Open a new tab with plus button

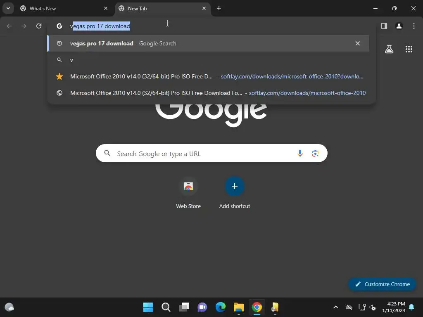[219, 8]
